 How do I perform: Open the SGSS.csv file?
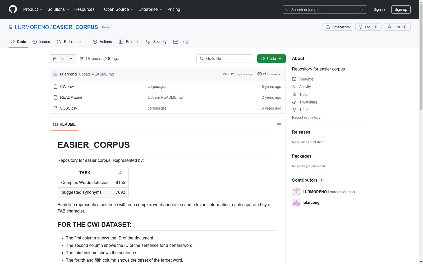click(x=68, y=108)
